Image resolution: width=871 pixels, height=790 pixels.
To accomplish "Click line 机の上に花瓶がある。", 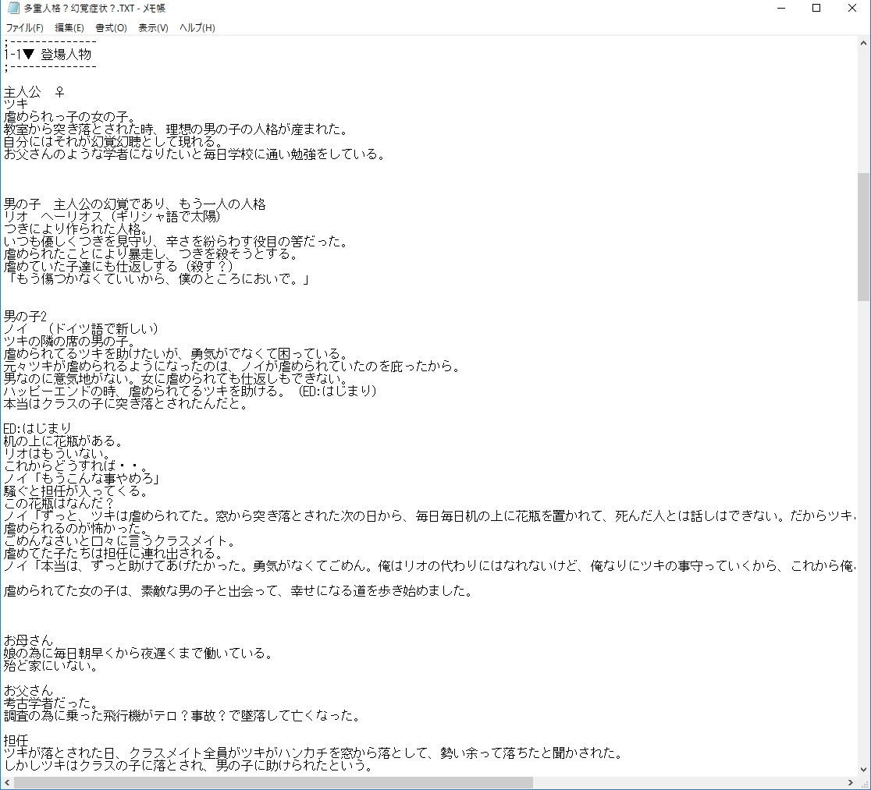I will pos(64,441).
